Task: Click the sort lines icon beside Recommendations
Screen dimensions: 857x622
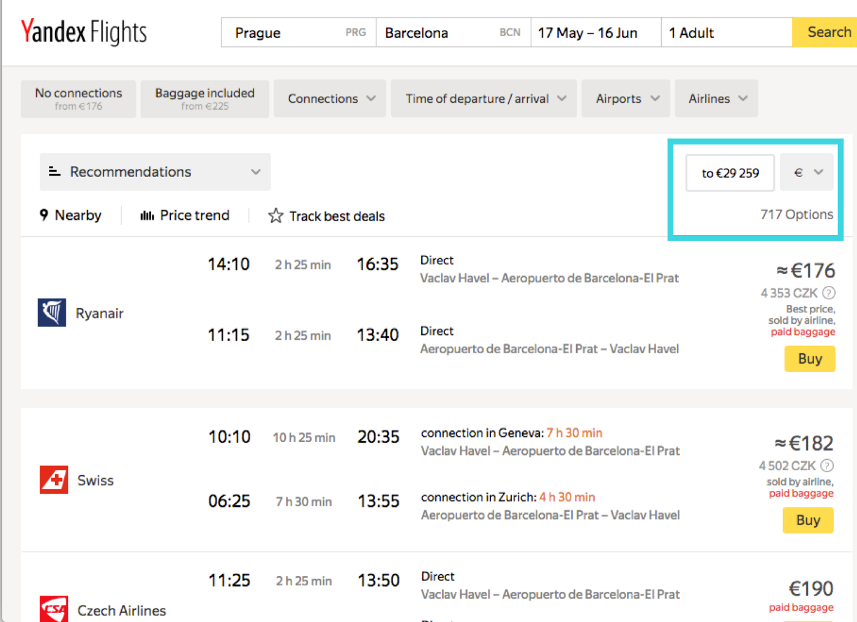Action: tap(54, 171)
